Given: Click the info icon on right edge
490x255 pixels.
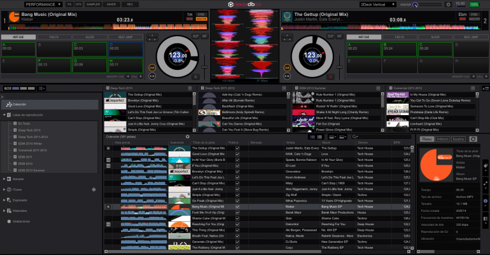Looking at the screenshot, I should pyautogui.click(x=486, y=200).
